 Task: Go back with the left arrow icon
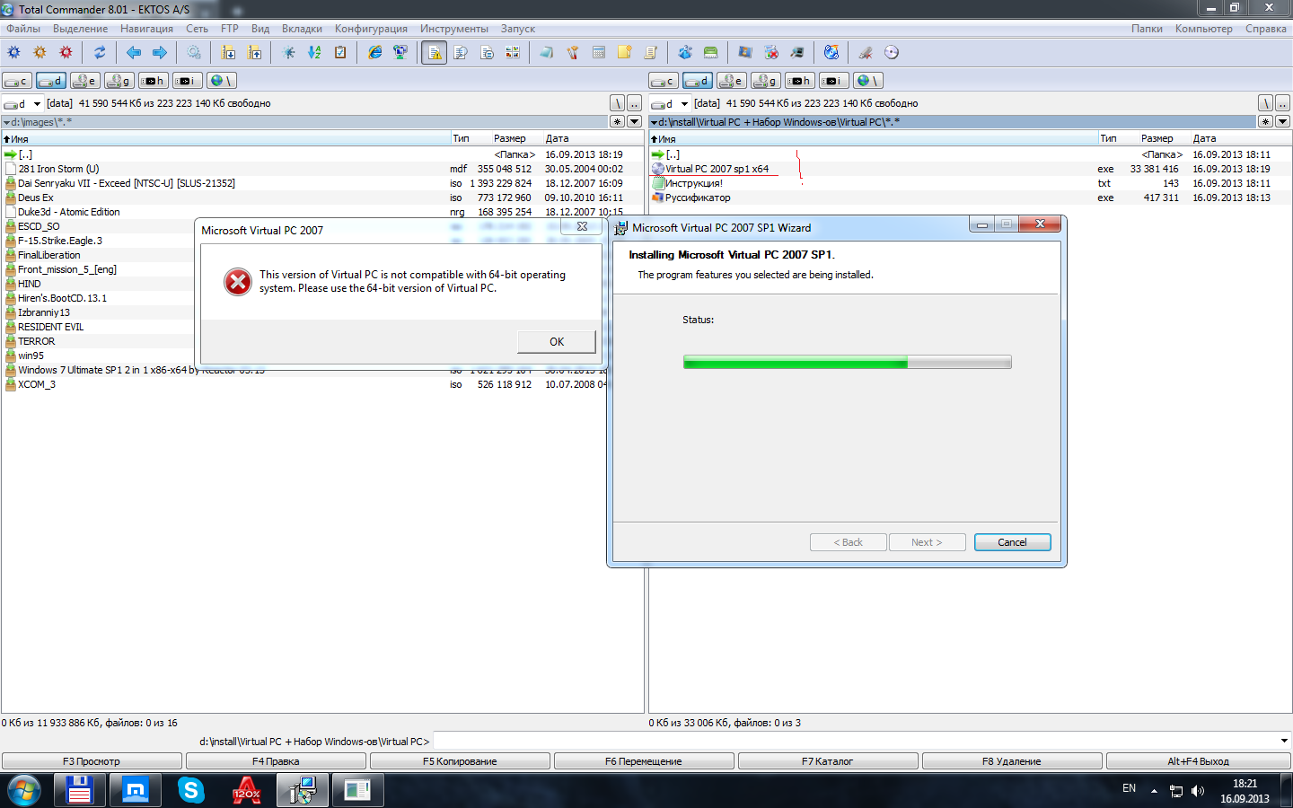point(134,53)
